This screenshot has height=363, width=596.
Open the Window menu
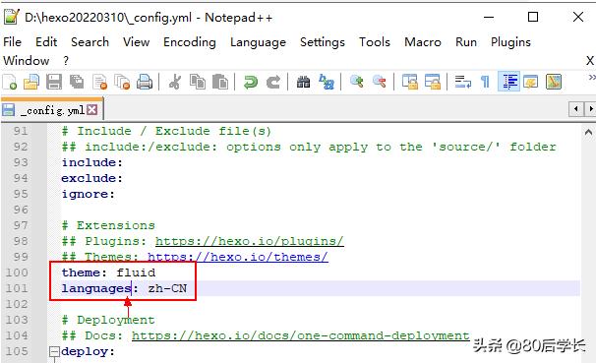point(27,60)
